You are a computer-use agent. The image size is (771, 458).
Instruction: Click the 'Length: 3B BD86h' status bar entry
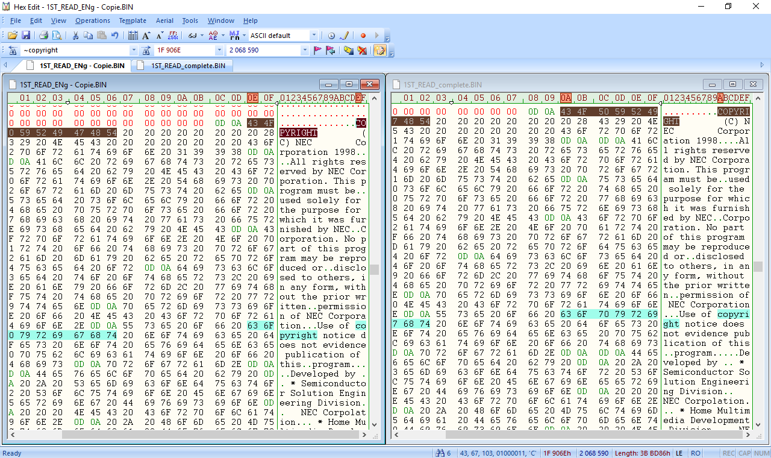coord(643,453)
